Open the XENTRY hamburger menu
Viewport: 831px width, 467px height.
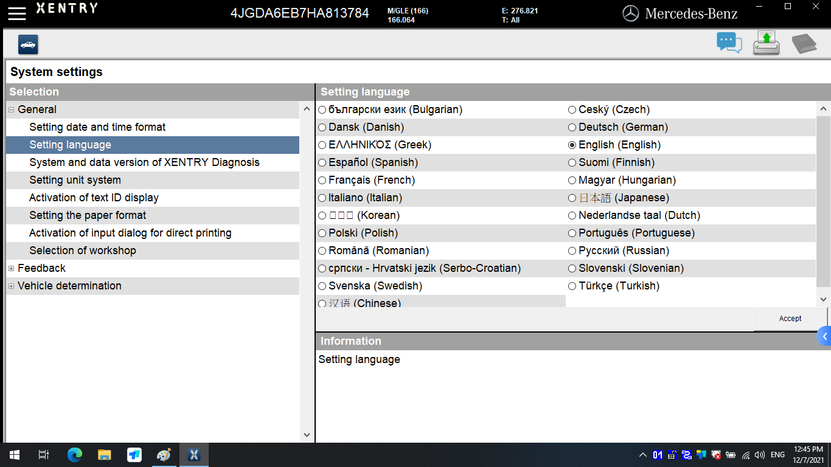coord(17,13)
